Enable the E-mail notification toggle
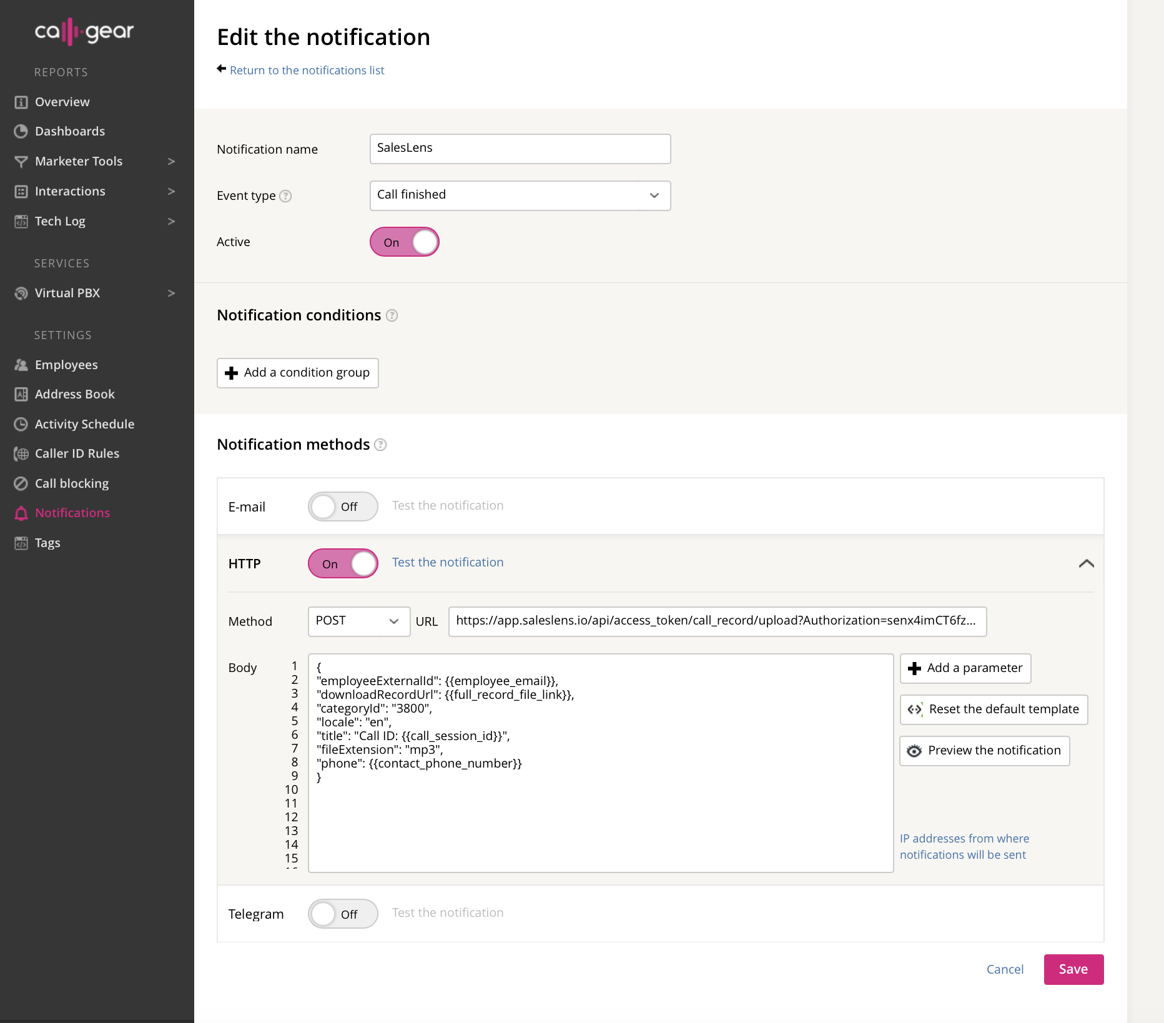Screen dimensions: 1164x1023 point(343,507)
